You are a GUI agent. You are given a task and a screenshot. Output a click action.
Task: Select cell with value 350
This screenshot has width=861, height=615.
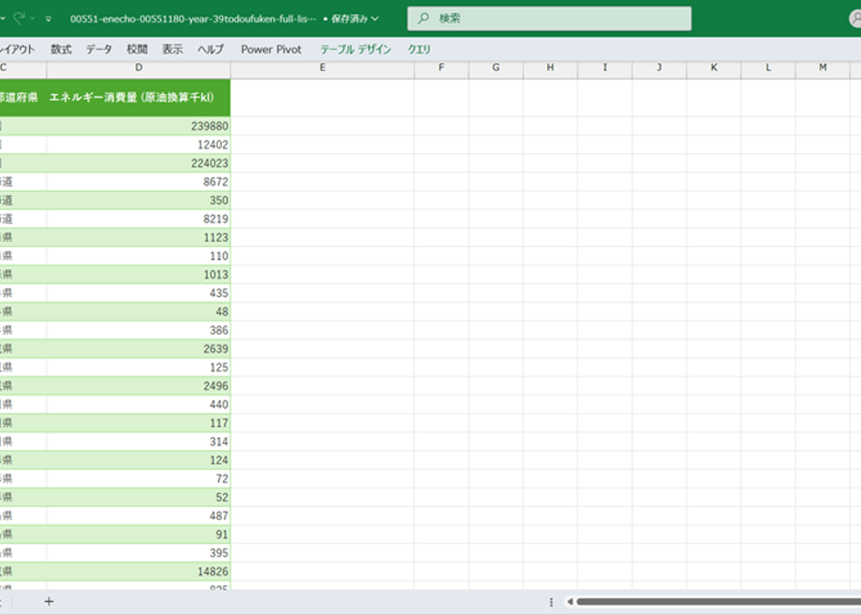click(x=138, y=200)
